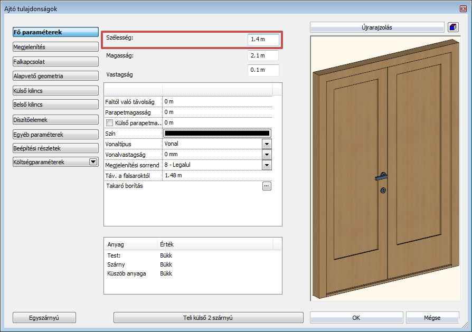The width and height of the screenshot is (472, 332).
Task: Cancel with the Mégse button
Action: coord(432,318)
